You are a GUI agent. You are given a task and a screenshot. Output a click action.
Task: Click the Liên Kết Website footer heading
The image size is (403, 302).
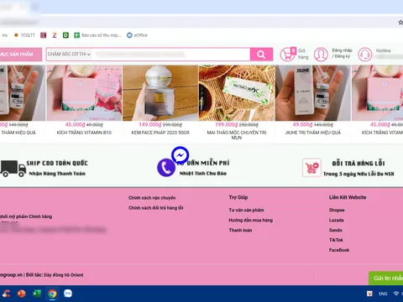click(348, 197)
